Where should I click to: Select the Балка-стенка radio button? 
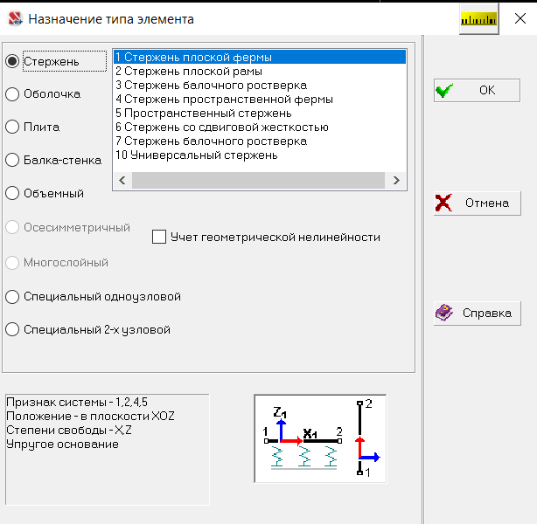12,160
